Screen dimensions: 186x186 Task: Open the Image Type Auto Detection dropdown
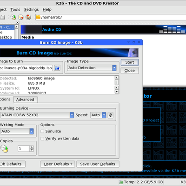[x=92, y=68]
